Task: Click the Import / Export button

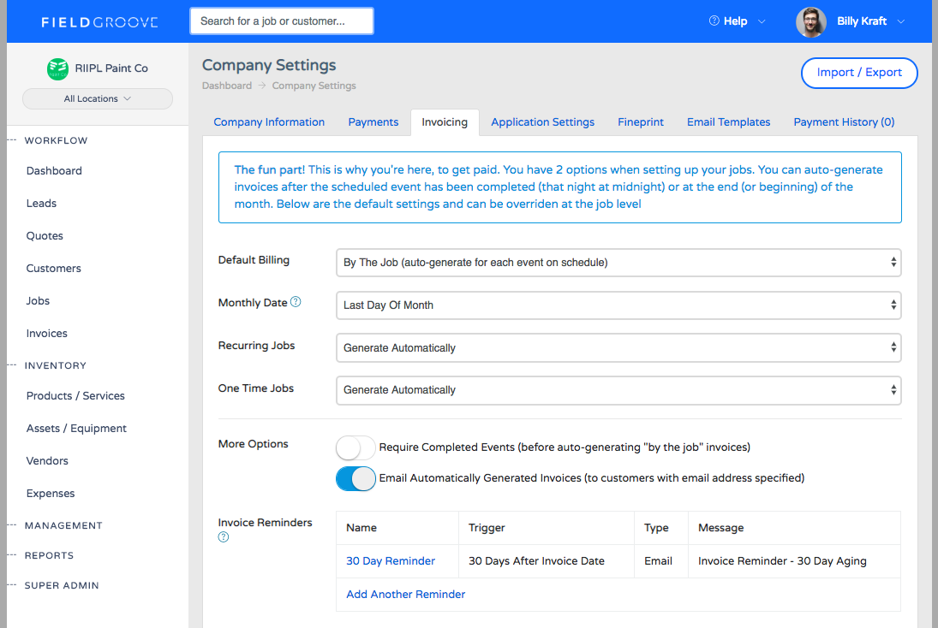Action: [859, 73]
